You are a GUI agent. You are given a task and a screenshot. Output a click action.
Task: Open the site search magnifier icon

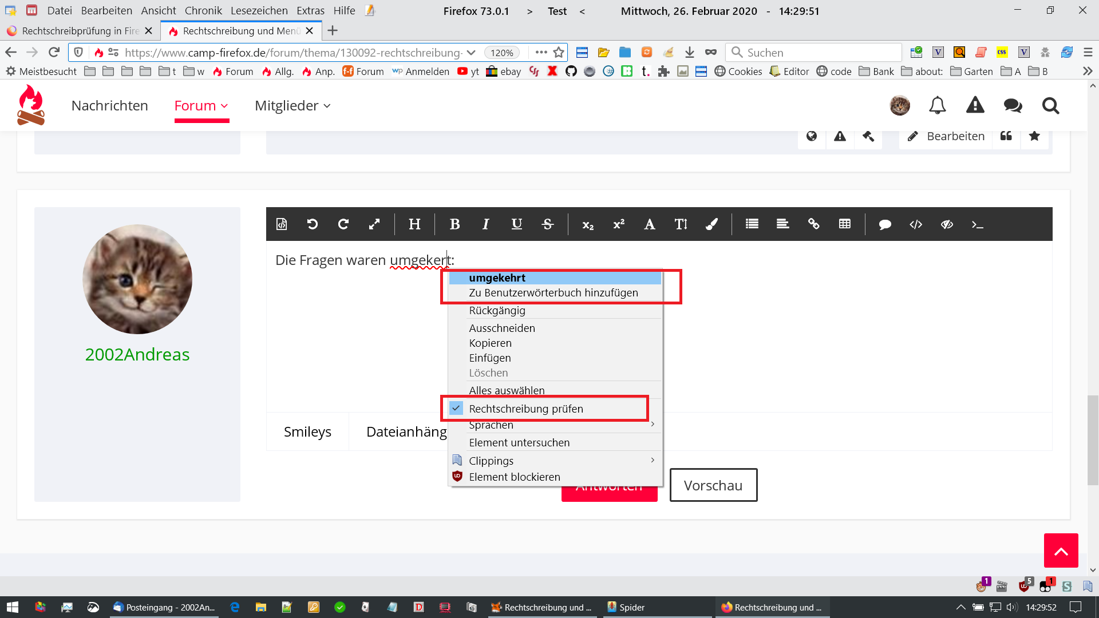1050,106
